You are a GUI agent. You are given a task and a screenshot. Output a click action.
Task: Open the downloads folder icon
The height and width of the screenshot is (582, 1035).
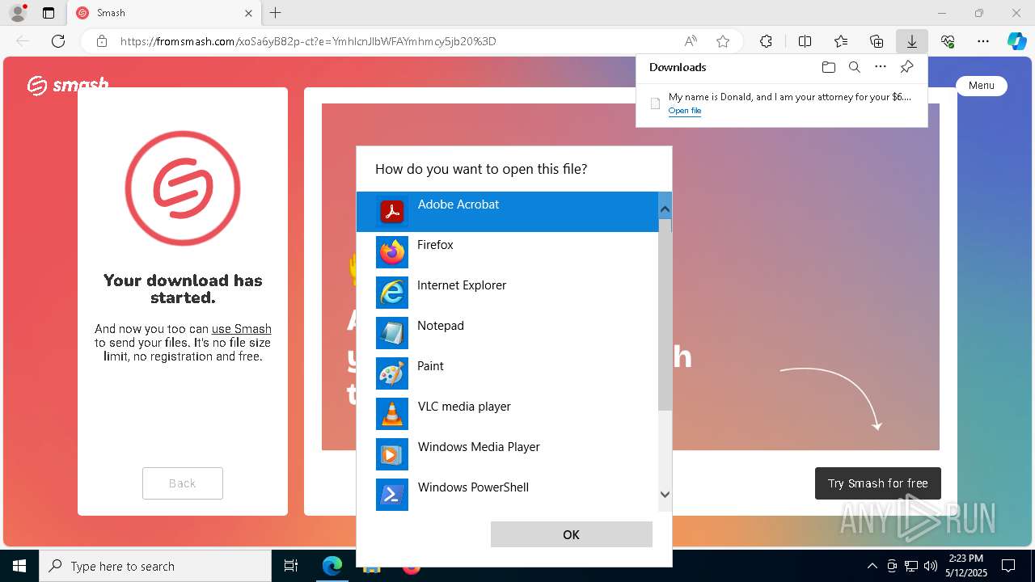828,67
